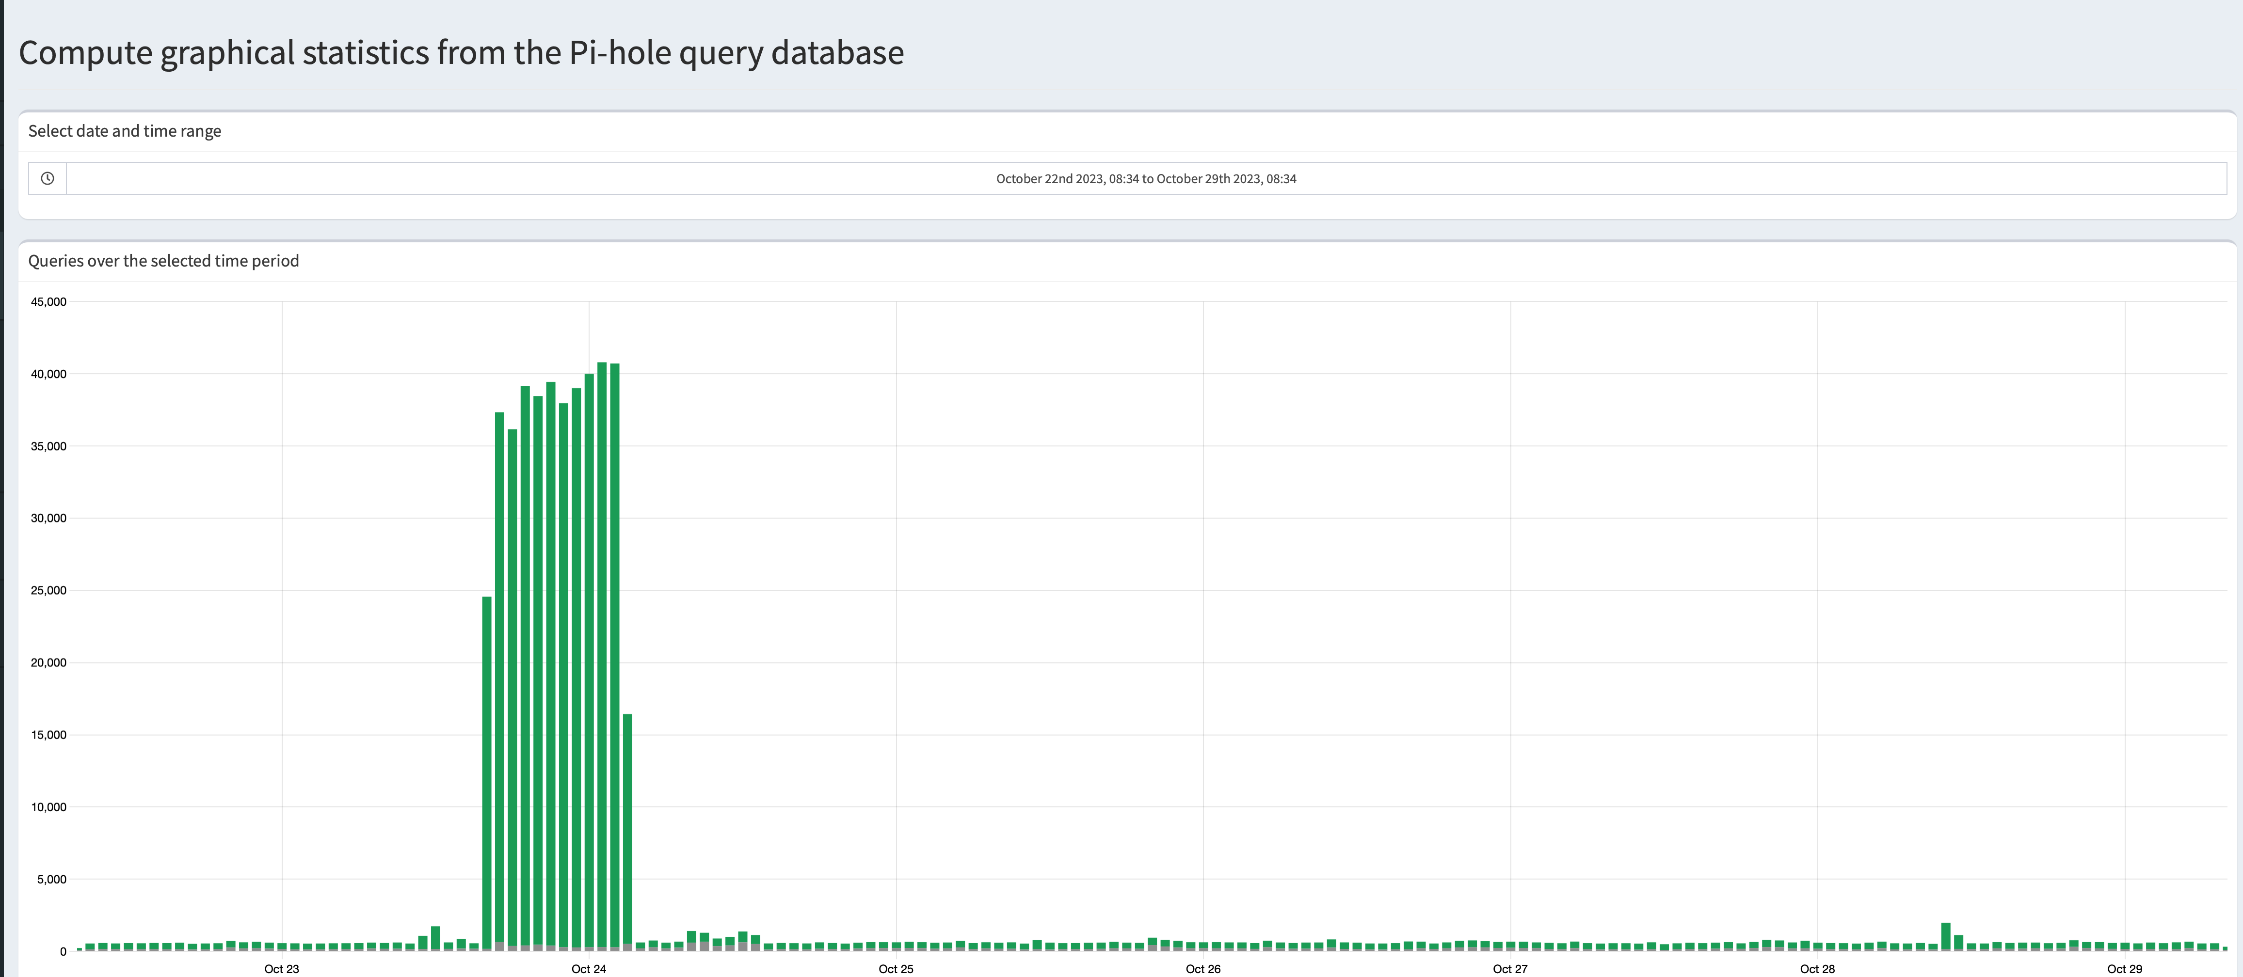Click the Oct 29 x-axis label
Viewport: 2243px width, 977px height.
pyautogui.click(x=2125, y=968)
